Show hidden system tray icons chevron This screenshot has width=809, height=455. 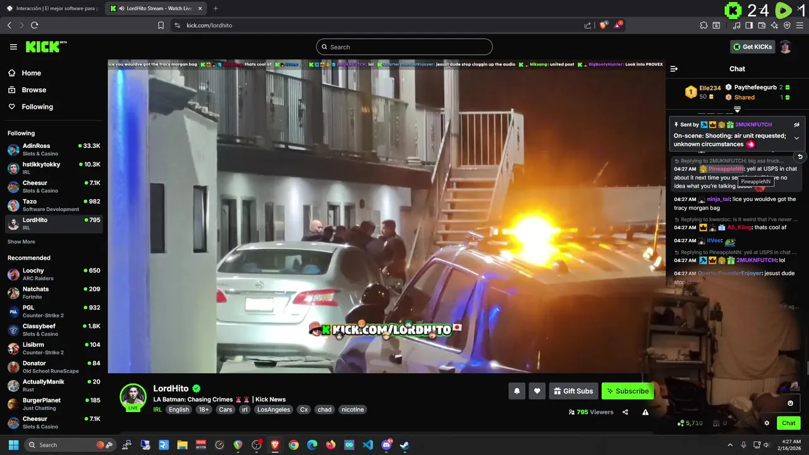pos(730,445)
